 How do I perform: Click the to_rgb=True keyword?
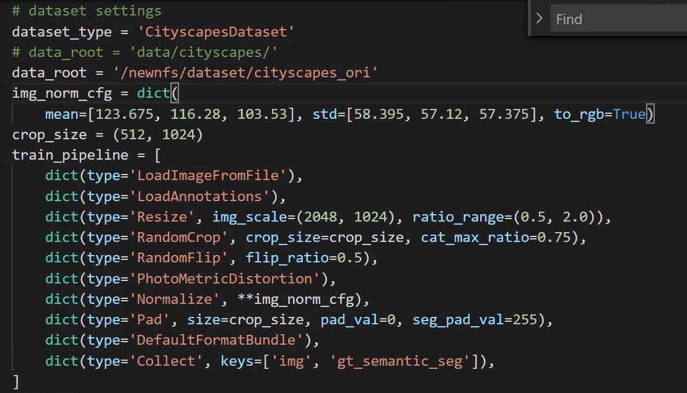(x=600, y=114)
